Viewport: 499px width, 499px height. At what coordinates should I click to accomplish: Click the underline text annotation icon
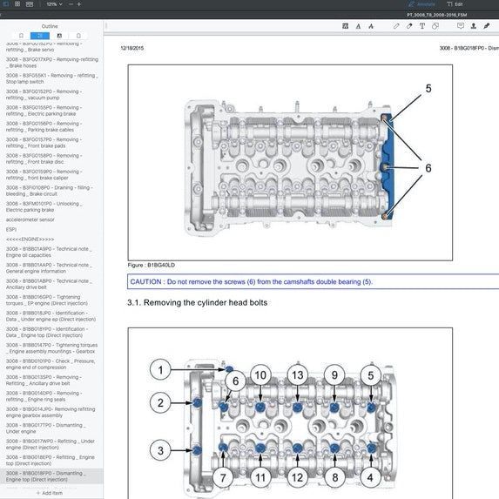point(358,26)
